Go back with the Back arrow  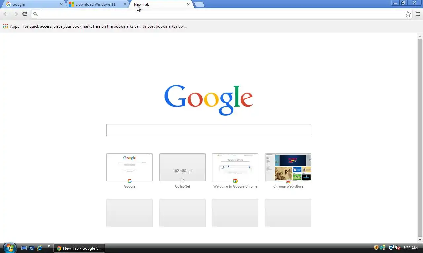click(6, 14)
